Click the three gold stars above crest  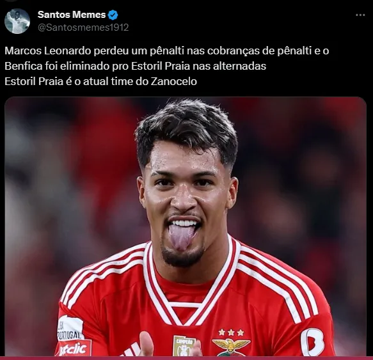231,332
